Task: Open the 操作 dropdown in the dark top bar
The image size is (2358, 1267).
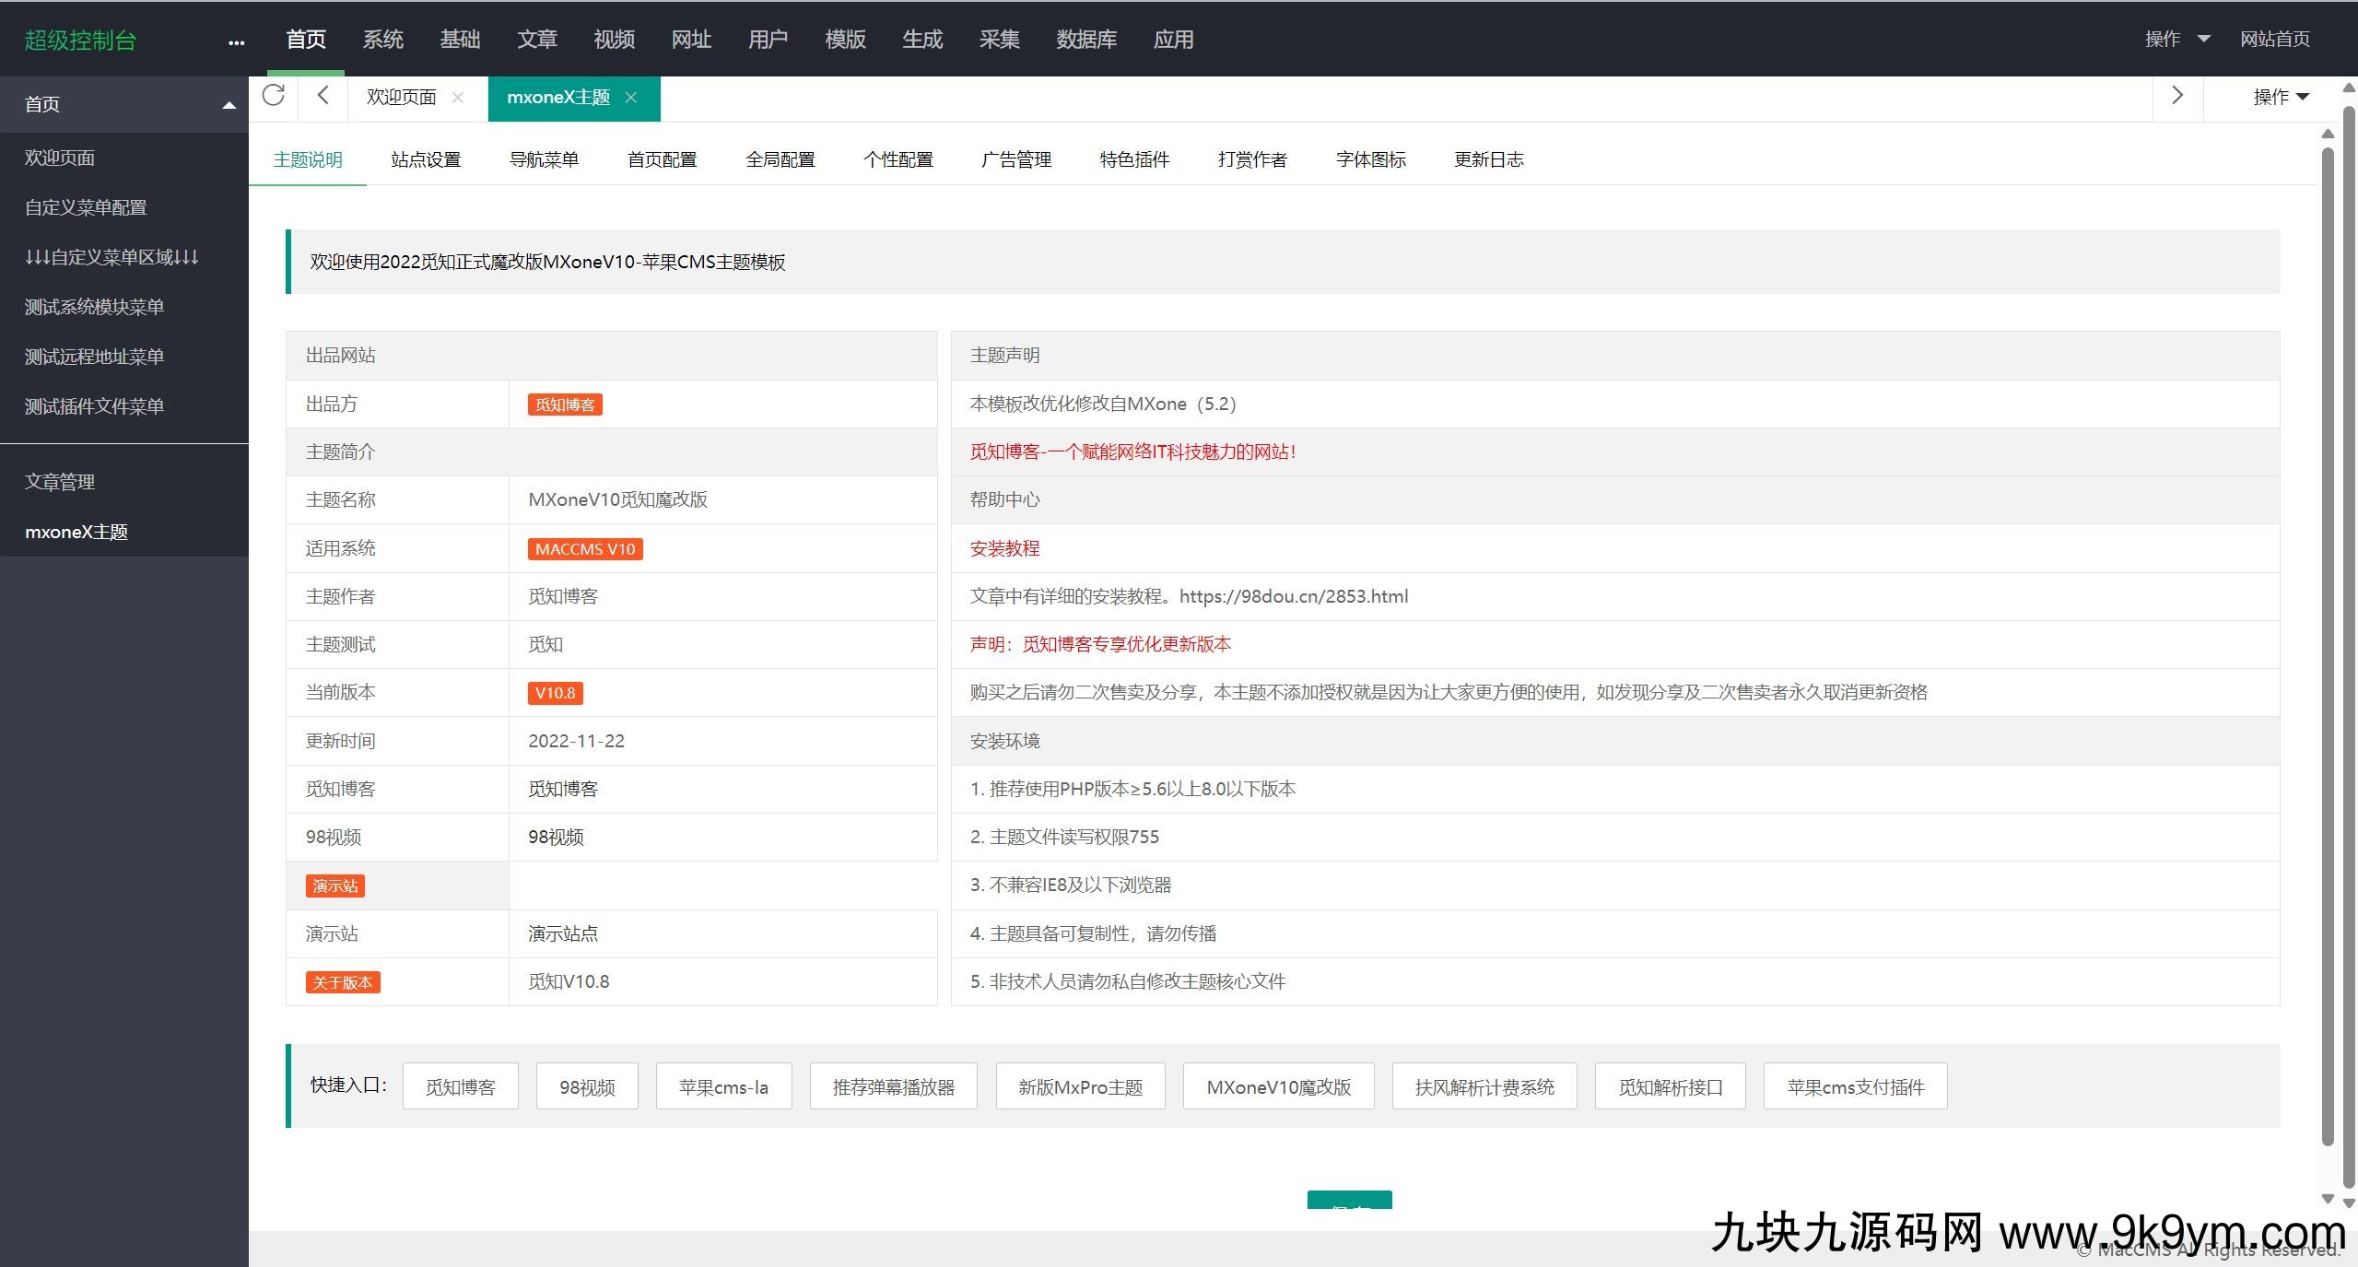Action: (x=2177, y=40)
